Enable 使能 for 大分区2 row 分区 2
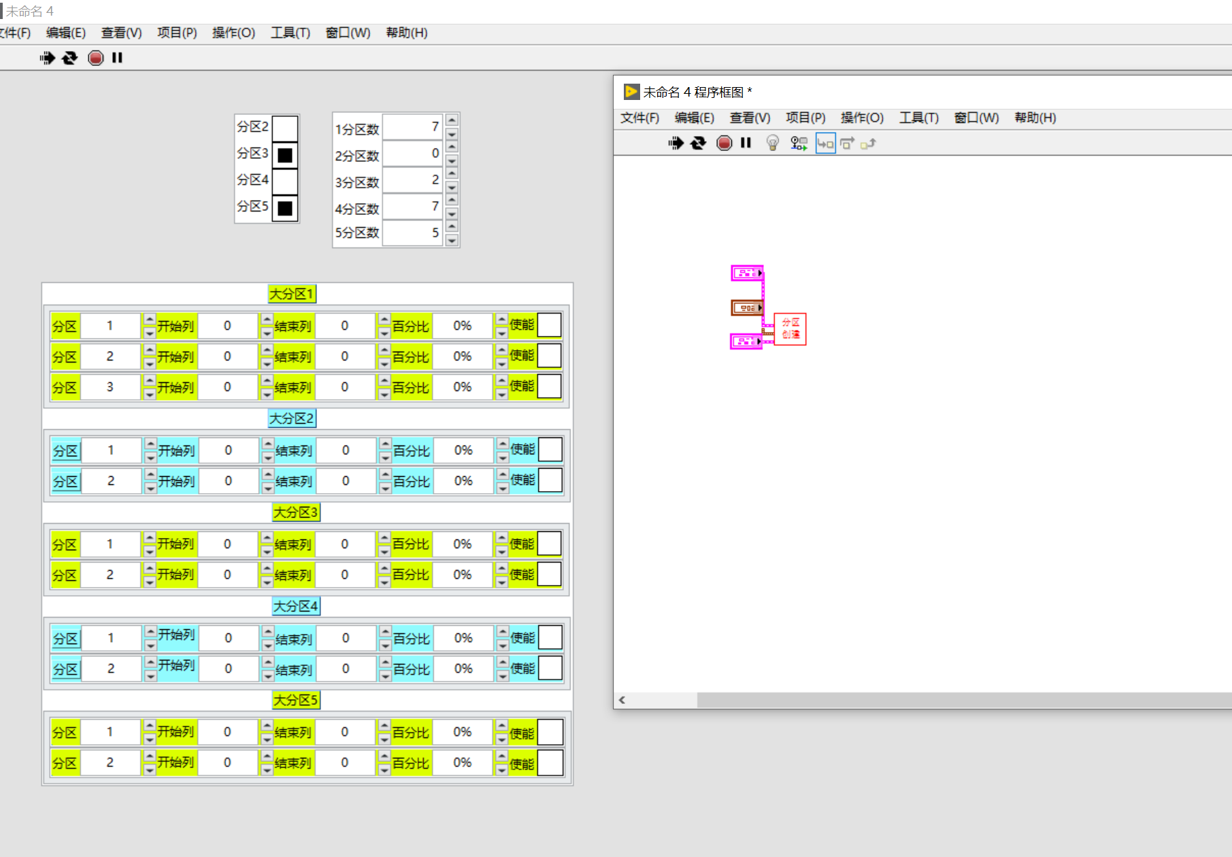1232x857 pixels. tap(550, 480)
